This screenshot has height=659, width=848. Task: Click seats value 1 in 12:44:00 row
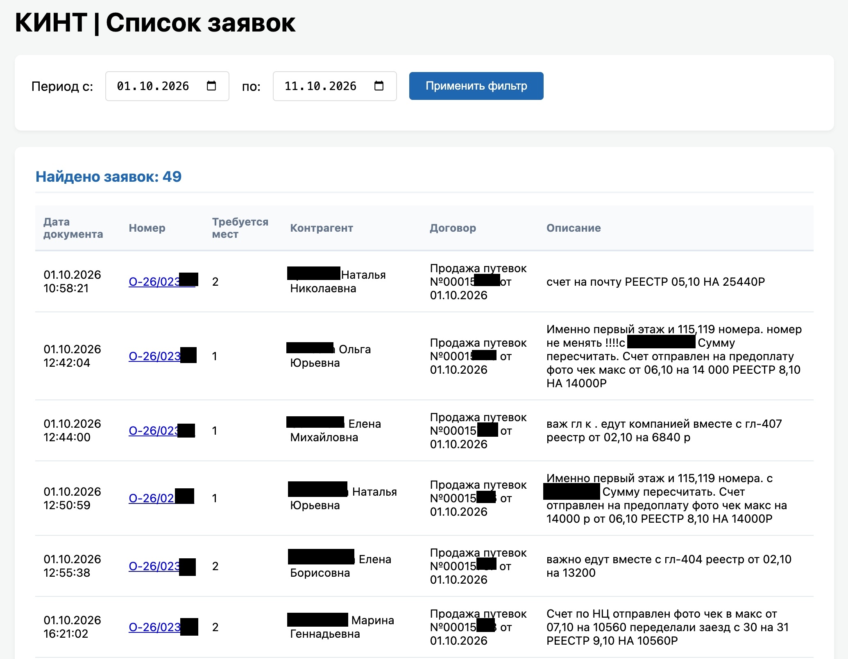coord(214,431)
